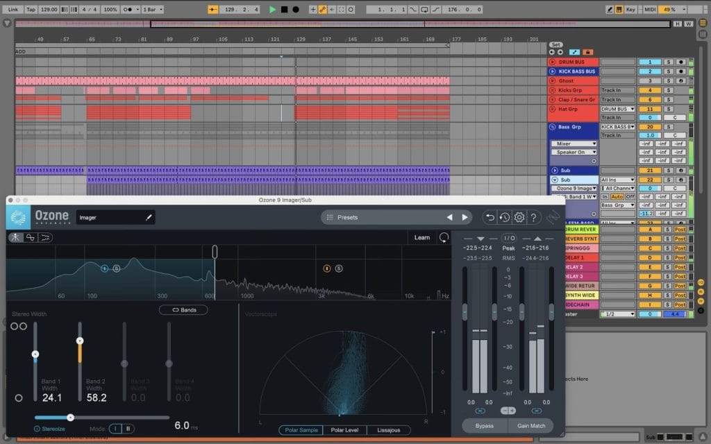Click the pencil icon beside Imager name
The image size is (711, 444).
click(x=148, y=217)
